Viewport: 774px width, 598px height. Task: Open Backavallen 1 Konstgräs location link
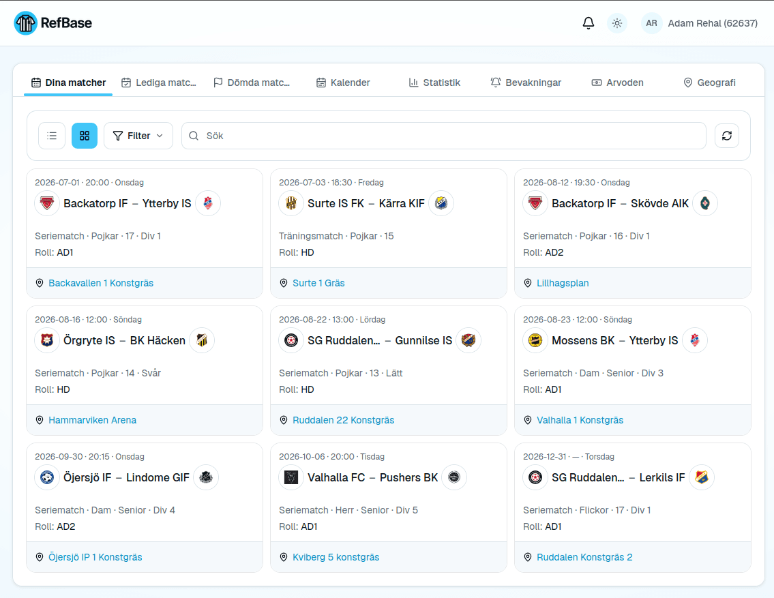point(101,283)
